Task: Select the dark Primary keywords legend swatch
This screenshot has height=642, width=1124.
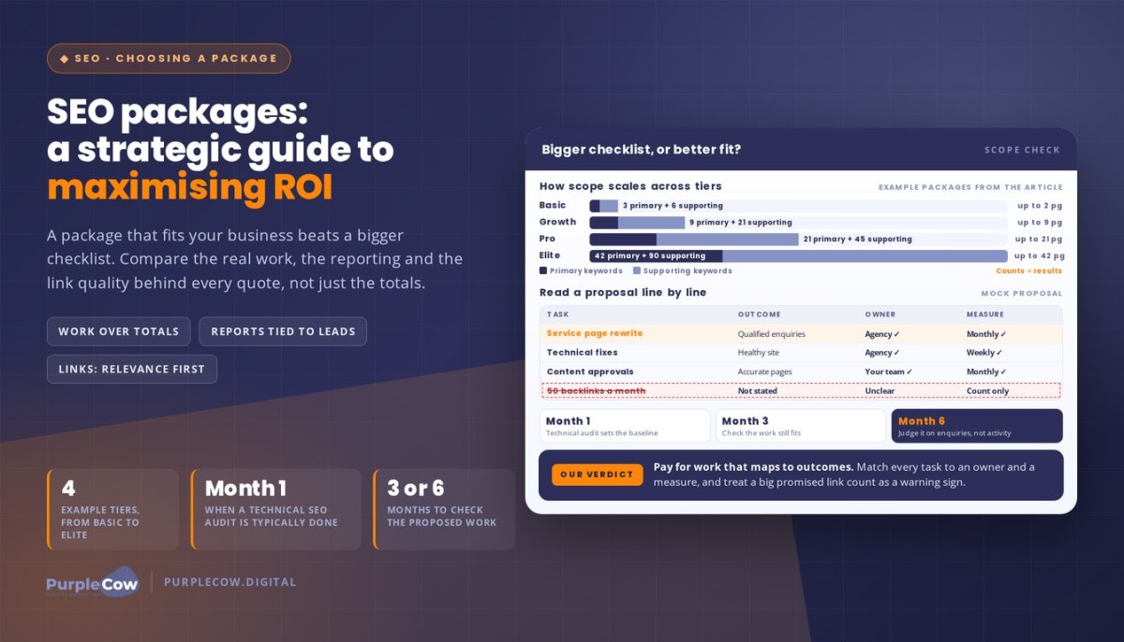Action: click(x=543, y=270)
